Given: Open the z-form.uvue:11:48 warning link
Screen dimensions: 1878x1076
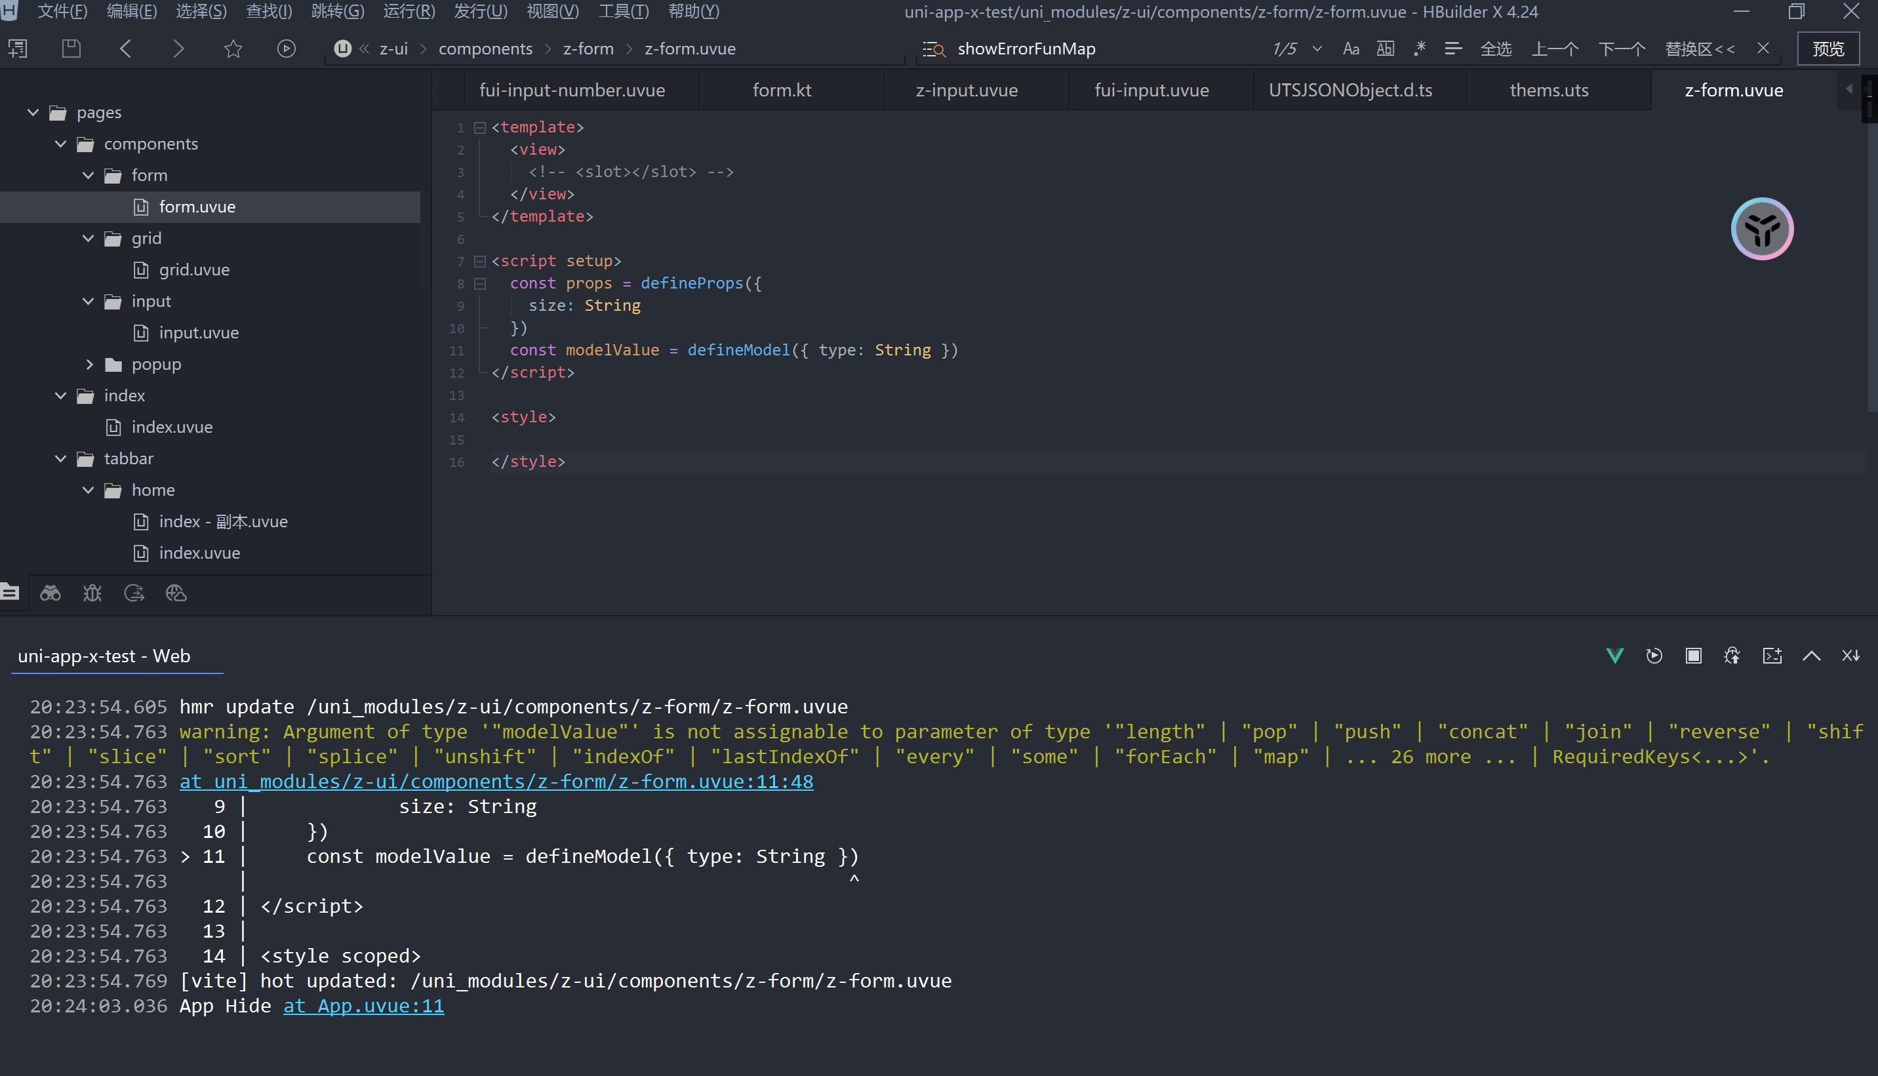Looking at the screenshot, I should click(x=496, y=782).
